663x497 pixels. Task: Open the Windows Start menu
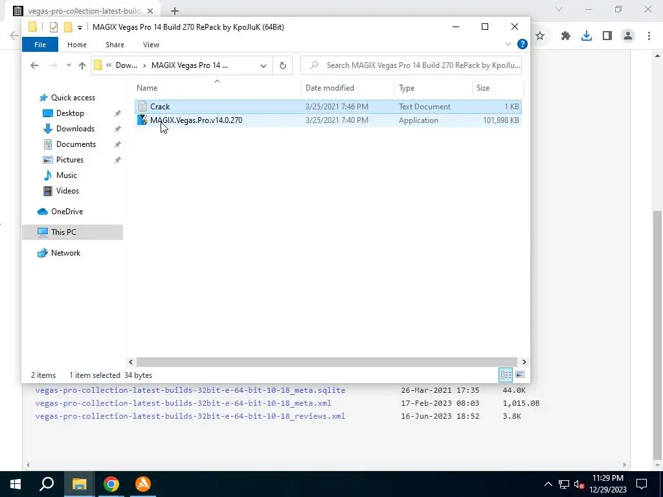click(x=16, y=484)
